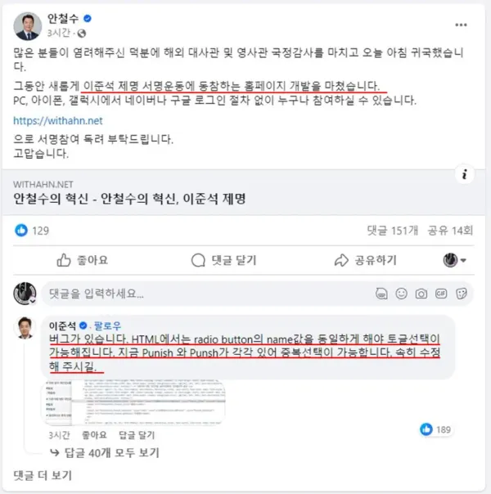Click the link info 'i' icon
The width and height of the screenshot is (491, 494).
pyautogui.click(x=465, y=174)
